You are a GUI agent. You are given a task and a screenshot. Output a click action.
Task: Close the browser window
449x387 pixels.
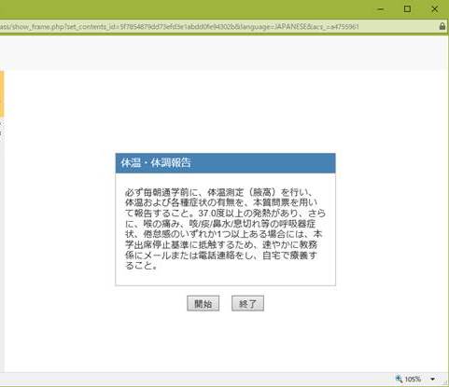(x=435, y=9)
